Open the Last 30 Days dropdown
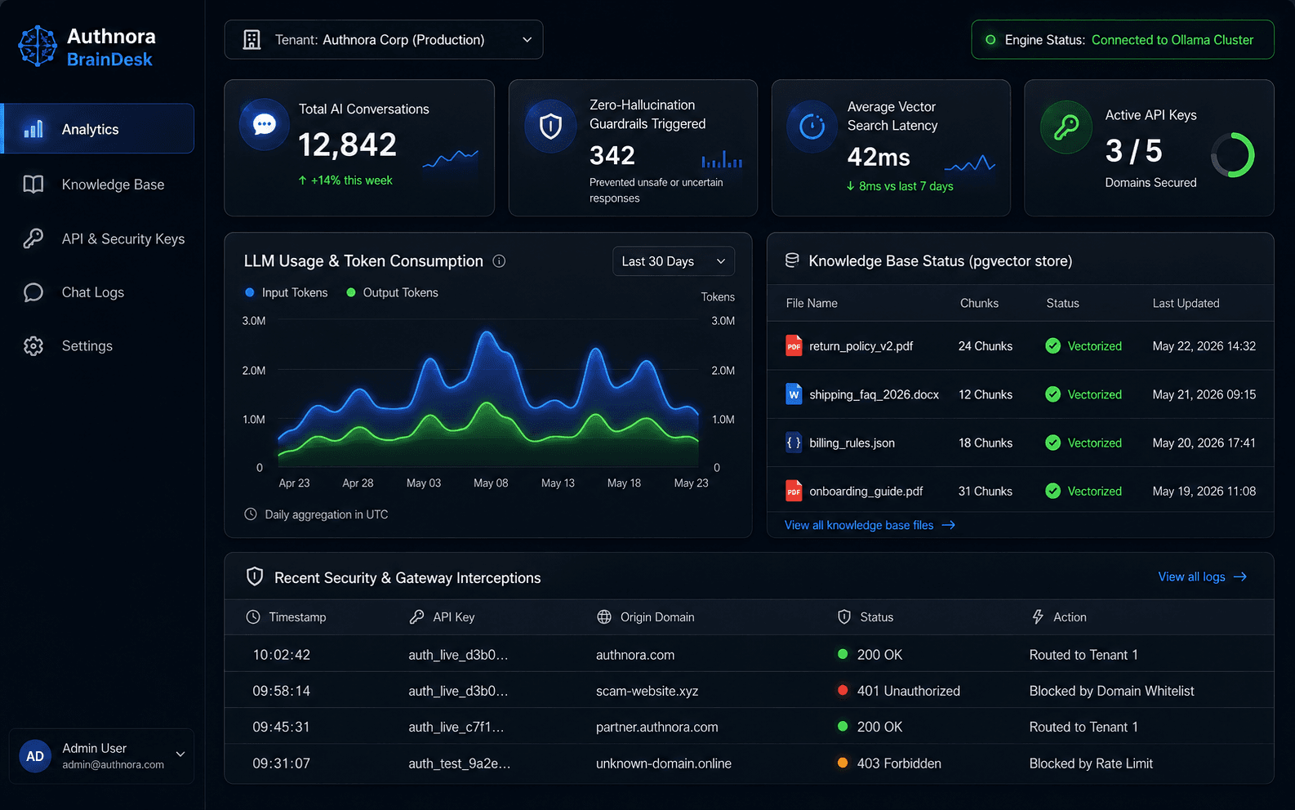The width and height of the screenshot is (1295, 810). (x=674, y=261)
